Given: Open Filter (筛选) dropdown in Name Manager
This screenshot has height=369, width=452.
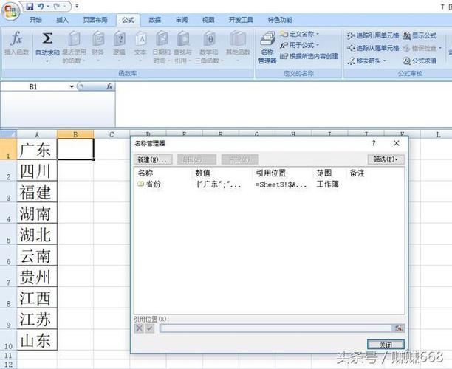Looking at the screenshot, I should 386,159.
